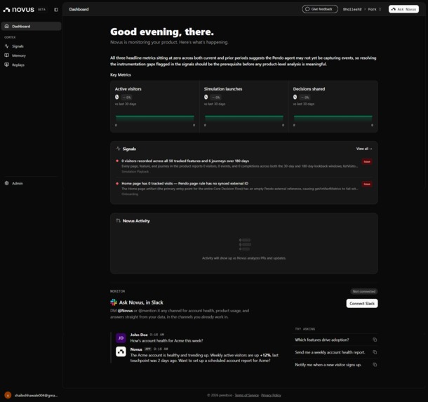
Task: Click the Novus Activity empty-state placeholder icon
Action: (244, 245)
